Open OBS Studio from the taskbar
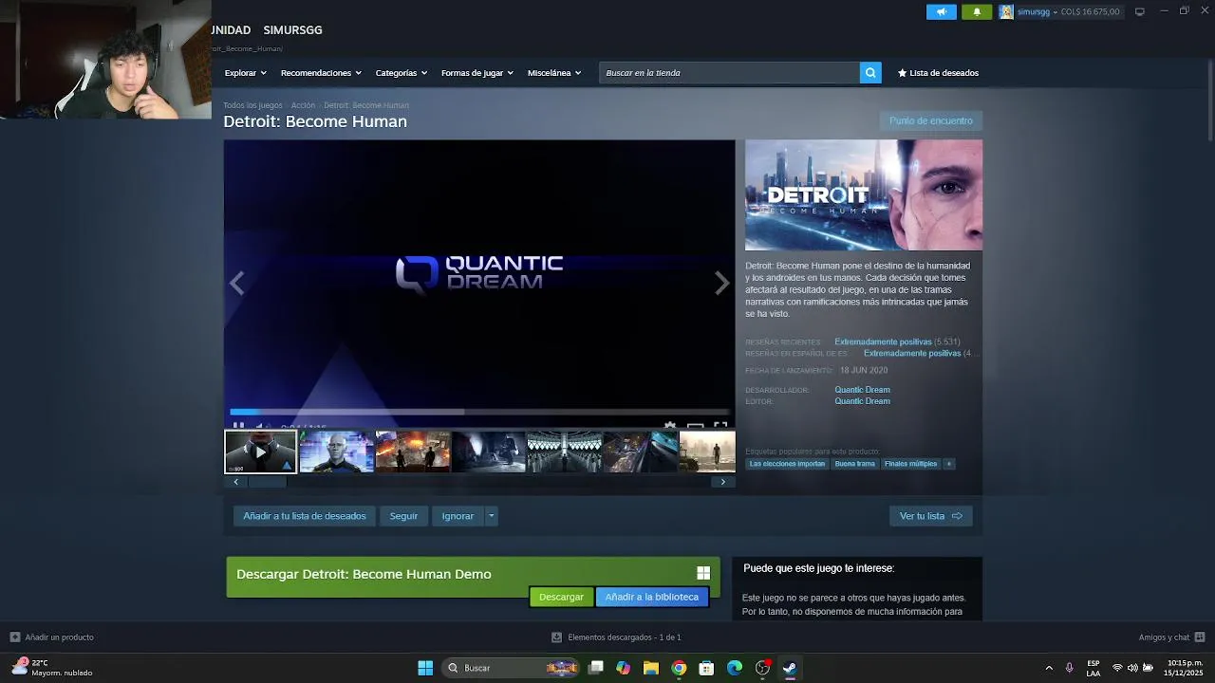 [x=762, y=668]
